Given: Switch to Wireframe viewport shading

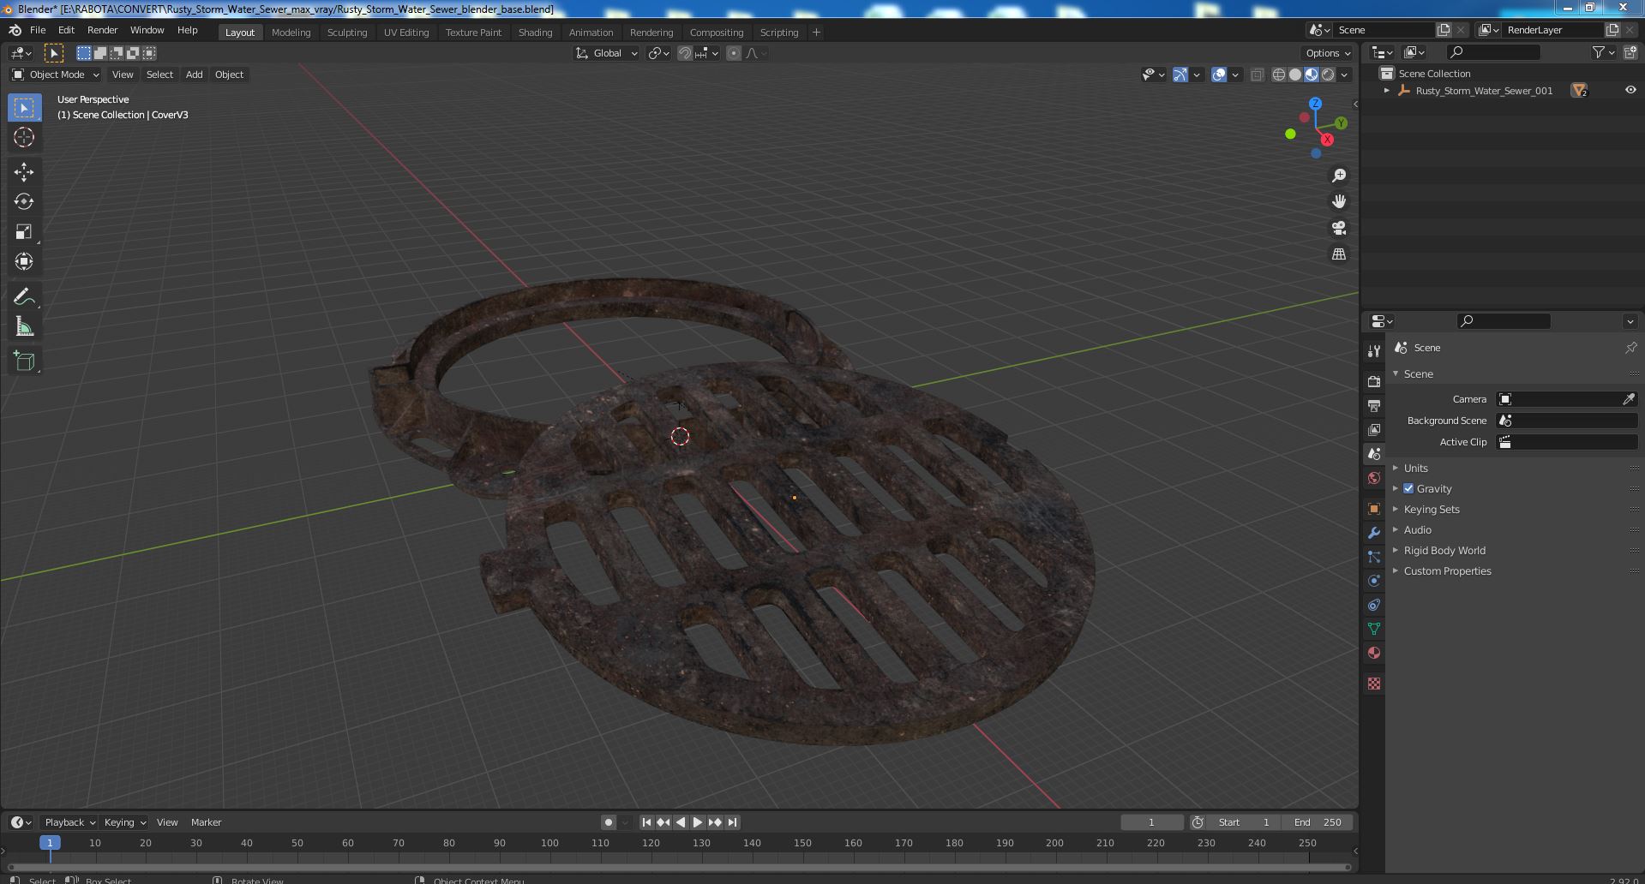Looking at the screenshot, I should point(1279,75).
